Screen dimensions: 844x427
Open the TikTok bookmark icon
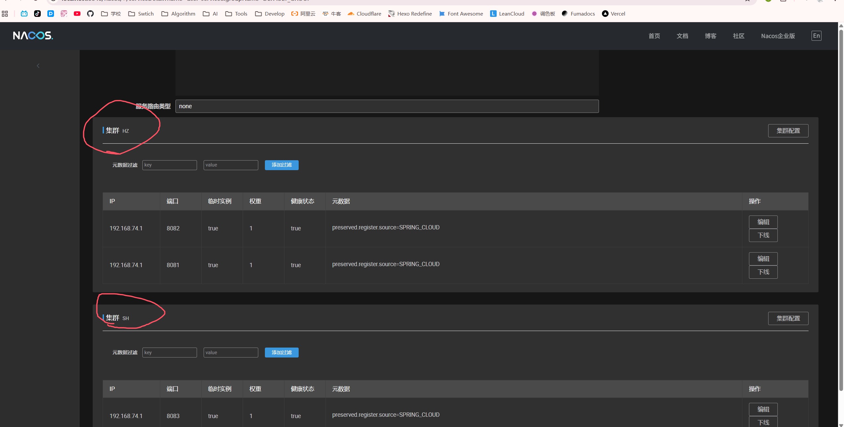tap(37, 14)
